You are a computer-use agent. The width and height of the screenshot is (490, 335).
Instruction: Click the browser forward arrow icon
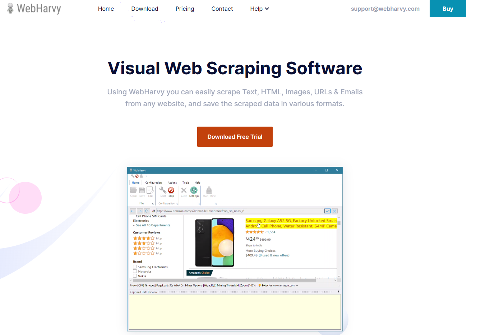click(140, 211)
